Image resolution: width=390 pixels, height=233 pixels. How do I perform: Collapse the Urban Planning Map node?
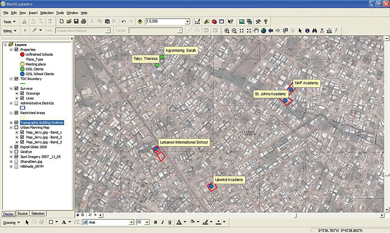click(11, 128)
